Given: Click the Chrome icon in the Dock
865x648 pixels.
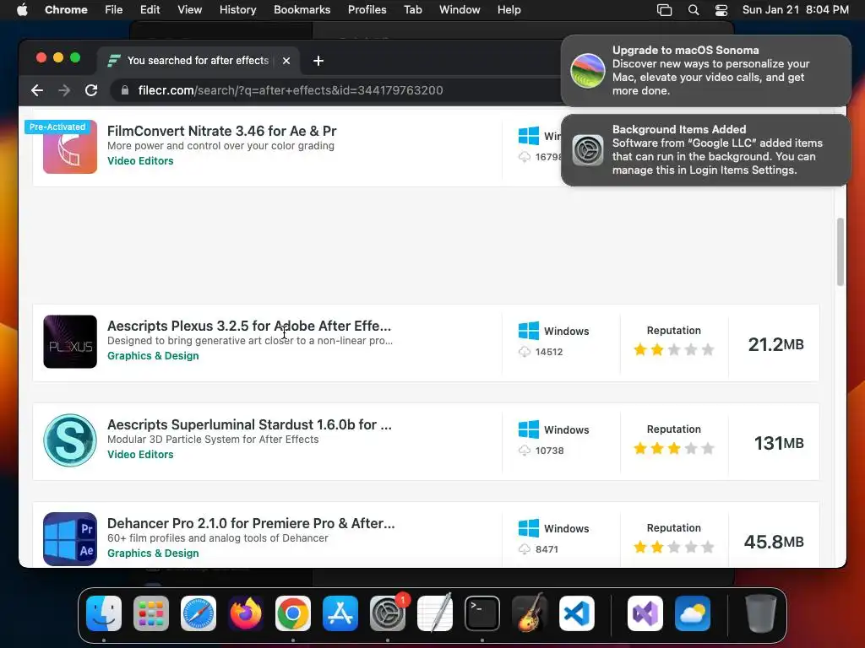Looking at the screenshot, I should coord(293,613).
